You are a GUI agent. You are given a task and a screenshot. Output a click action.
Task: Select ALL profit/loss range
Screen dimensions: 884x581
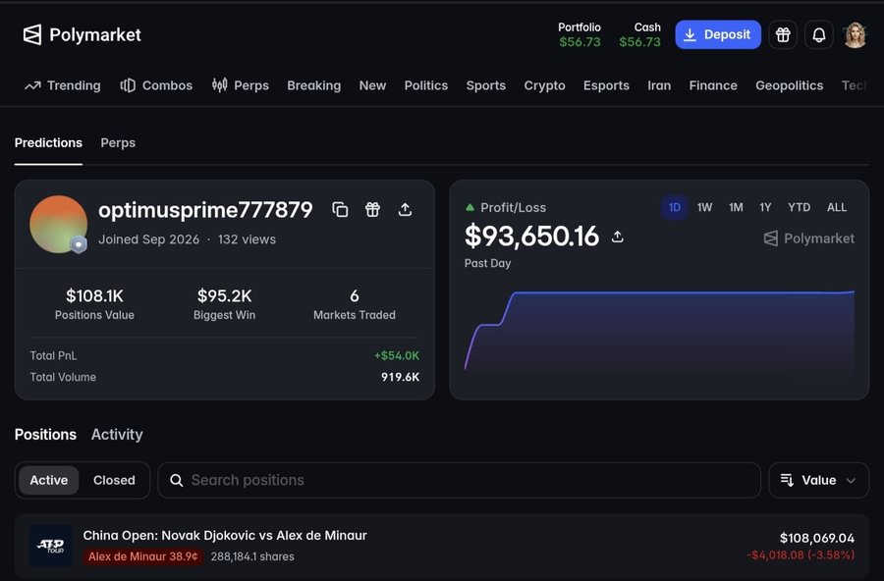pos(837,207)
